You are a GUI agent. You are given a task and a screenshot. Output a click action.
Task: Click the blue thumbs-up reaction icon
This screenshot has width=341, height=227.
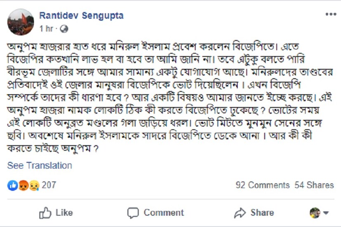(13, 185)
